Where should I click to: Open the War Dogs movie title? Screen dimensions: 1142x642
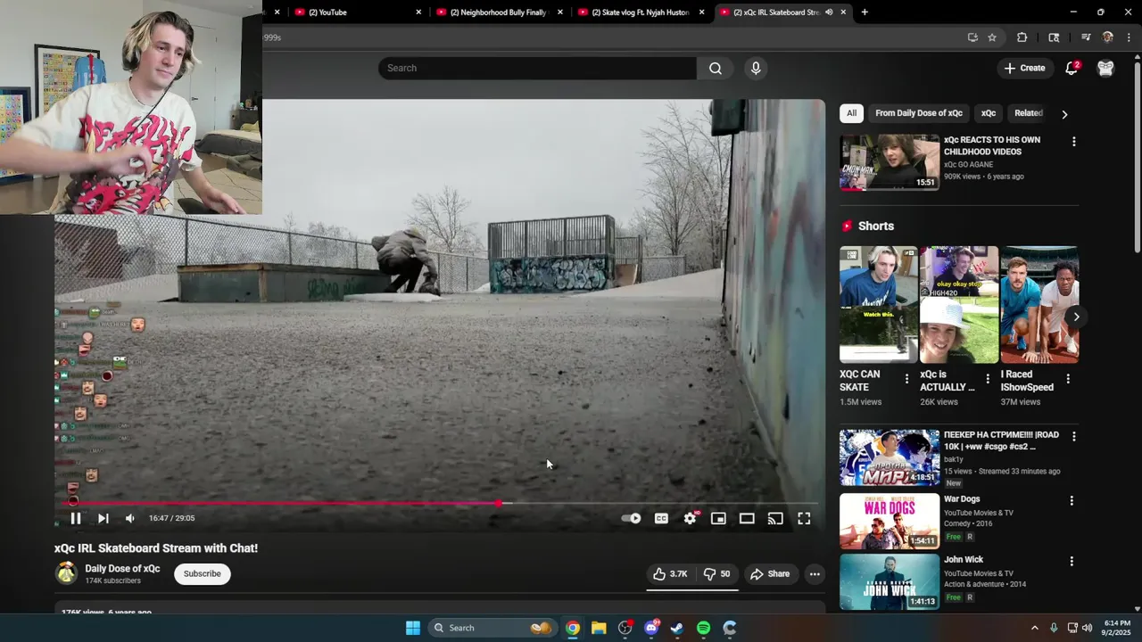(962, 499)
